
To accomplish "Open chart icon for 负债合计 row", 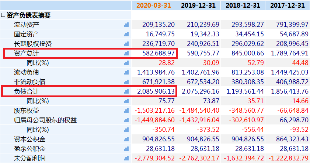I will pyautogui.click(x=126, y=91).
